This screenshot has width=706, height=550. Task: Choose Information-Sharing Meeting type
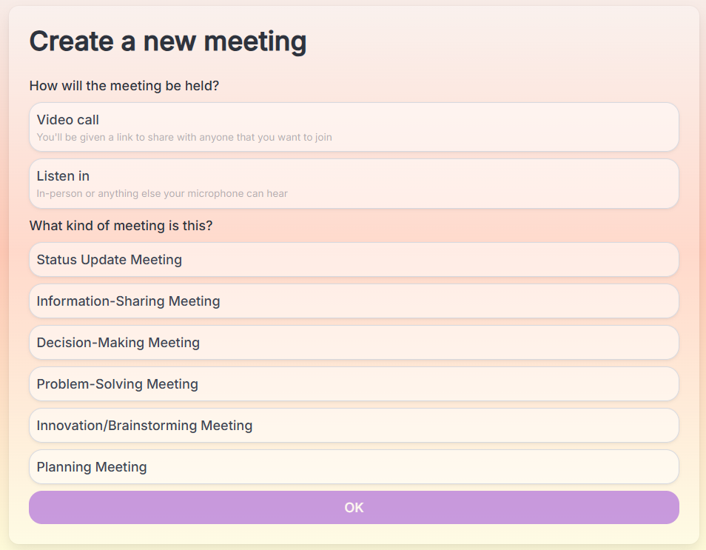(x=354, y=301)
